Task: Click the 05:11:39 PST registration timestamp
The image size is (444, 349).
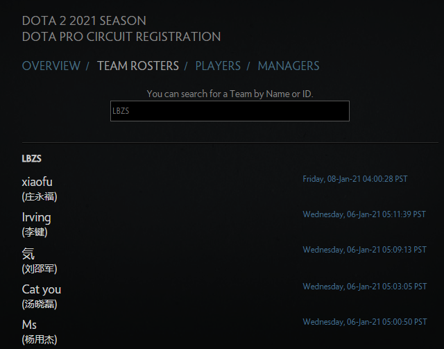Action: point(364,214)
